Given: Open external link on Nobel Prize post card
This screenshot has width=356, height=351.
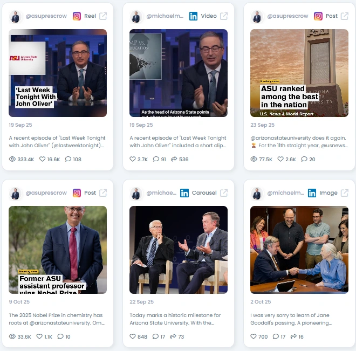Looking at the screenshot, I should click(103, 193).
